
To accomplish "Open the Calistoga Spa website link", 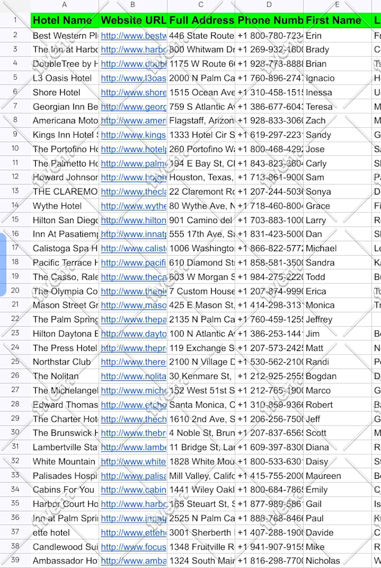I will pyautogui.click(x=133, y=248).
